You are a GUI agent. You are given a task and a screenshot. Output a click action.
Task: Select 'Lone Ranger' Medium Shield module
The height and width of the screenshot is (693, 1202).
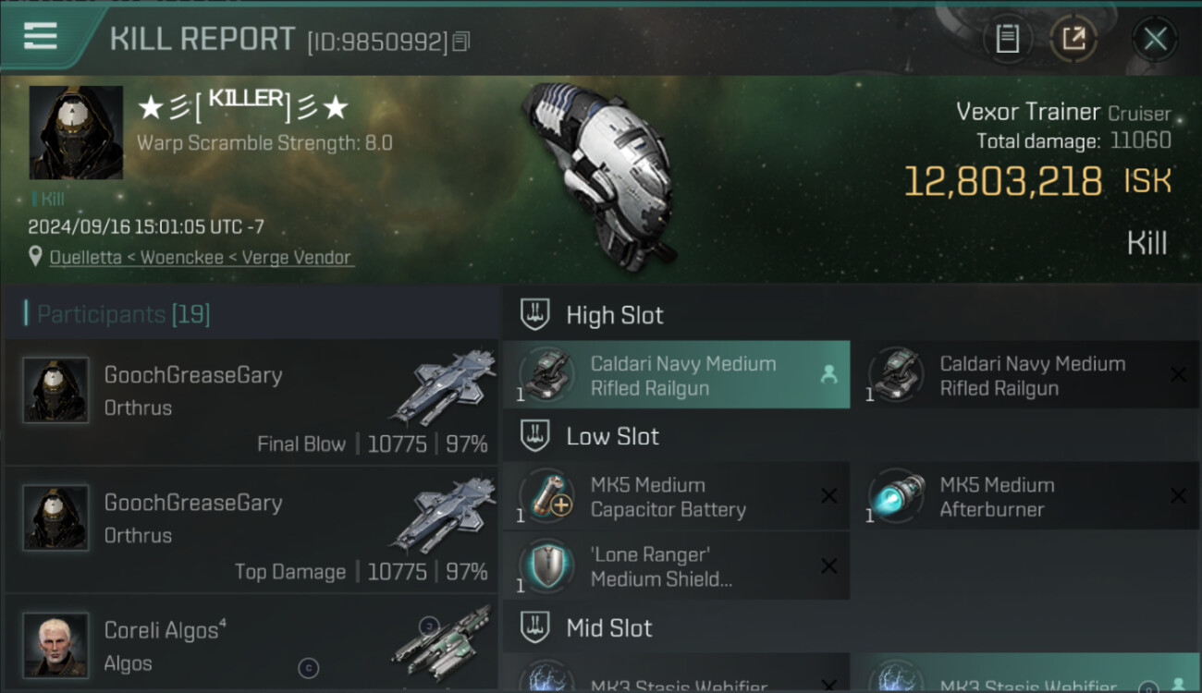[x=677, y=566]
